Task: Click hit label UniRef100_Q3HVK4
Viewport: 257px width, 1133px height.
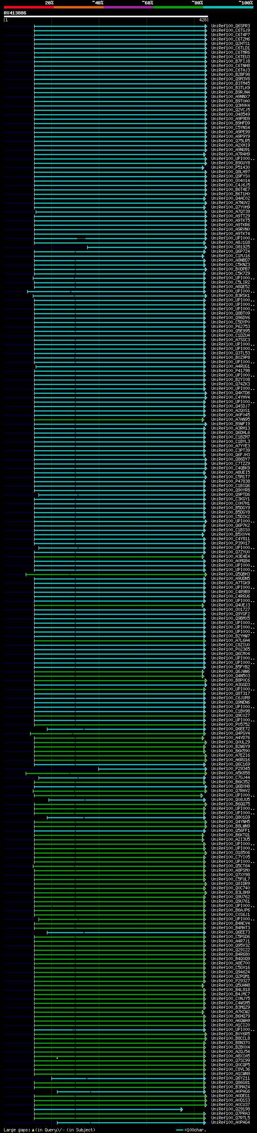Action: (230, 106)
